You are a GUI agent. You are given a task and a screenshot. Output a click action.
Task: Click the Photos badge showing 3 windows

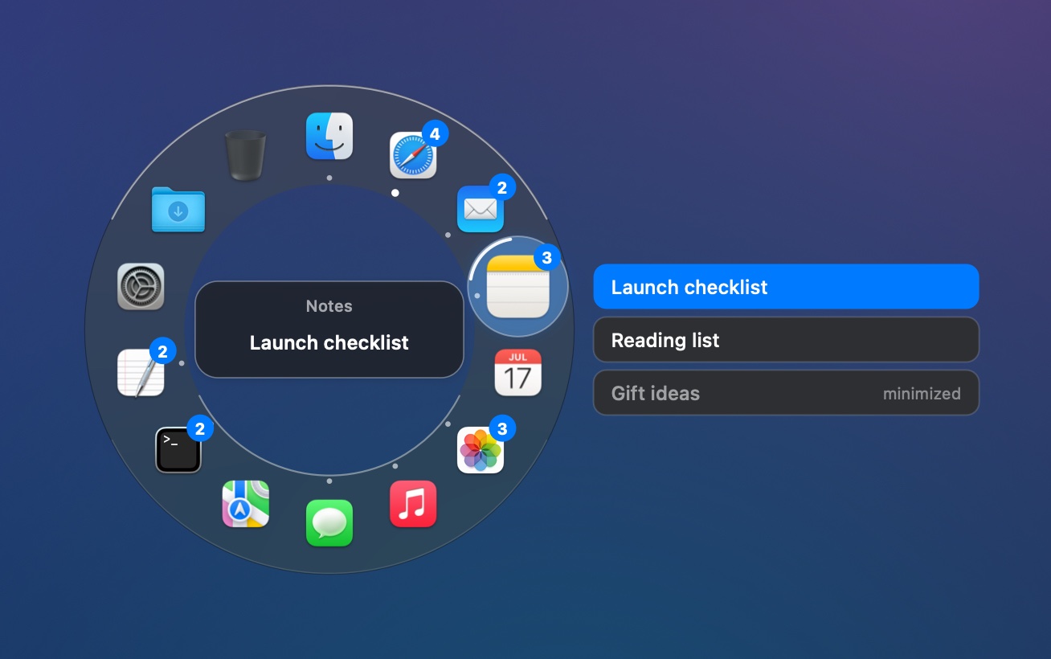tap(502, 428)
